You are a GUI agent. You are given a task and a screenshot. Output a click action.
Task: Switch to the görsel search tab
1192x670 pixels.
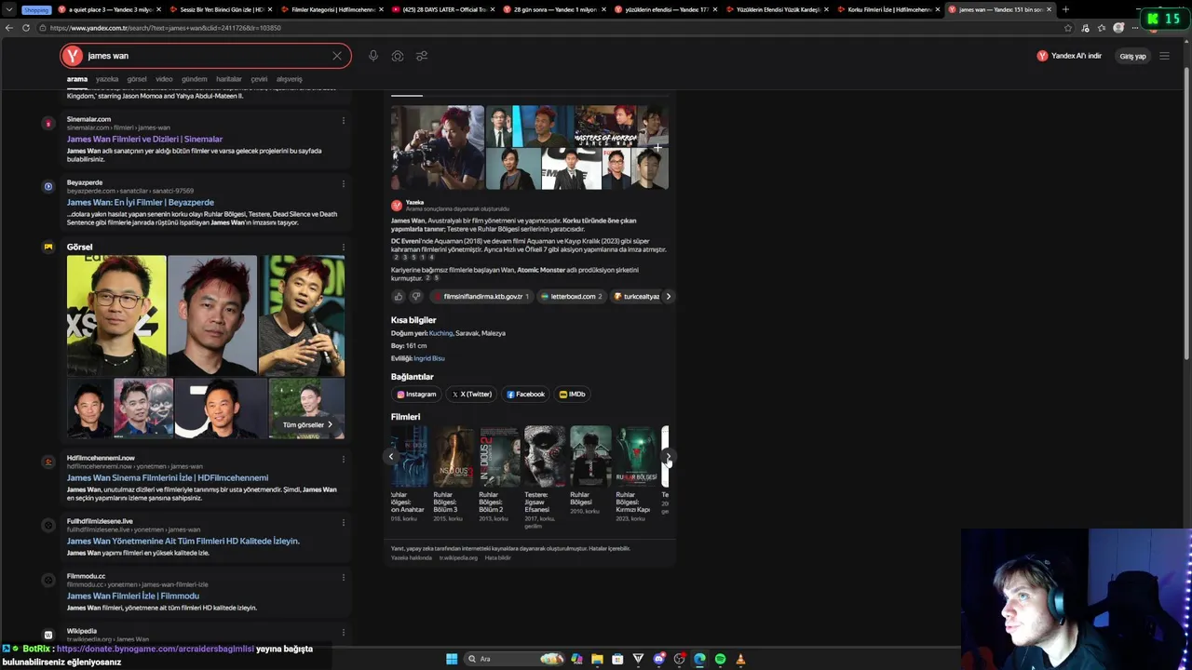pos(137,79)
